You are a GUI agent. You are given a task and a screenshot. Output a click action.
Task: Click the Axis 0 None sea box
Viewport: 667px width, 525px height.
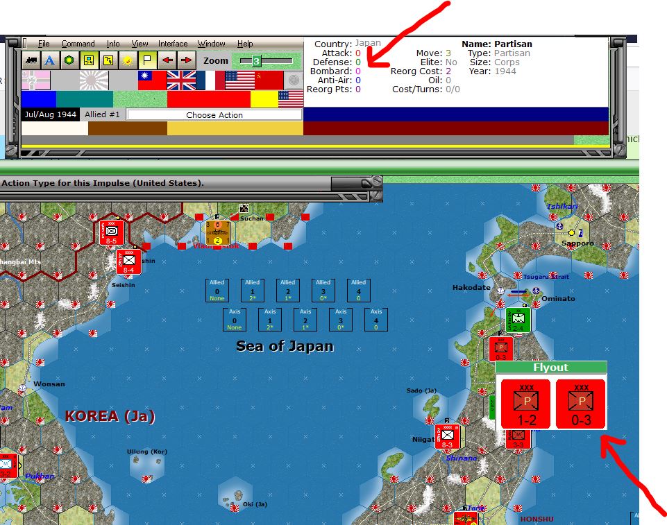[235, 320]
